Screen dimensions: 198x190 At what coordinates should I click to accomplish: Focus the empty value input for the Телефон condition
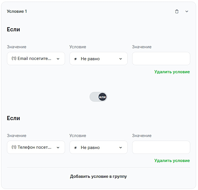coord(161,148)
